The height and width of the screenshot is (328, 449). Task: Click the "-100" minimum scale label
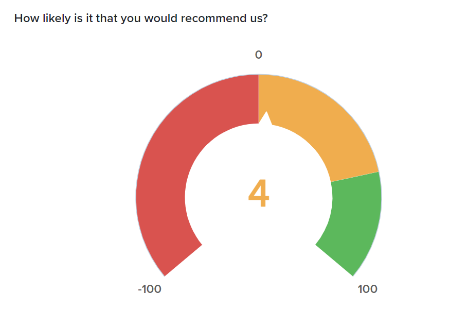[x=150, y=289]
